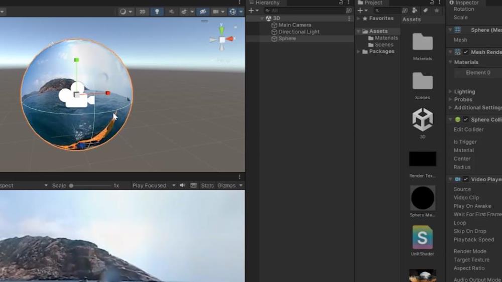Click the hidden-objects scene visibility eye icon

(203, 12)
